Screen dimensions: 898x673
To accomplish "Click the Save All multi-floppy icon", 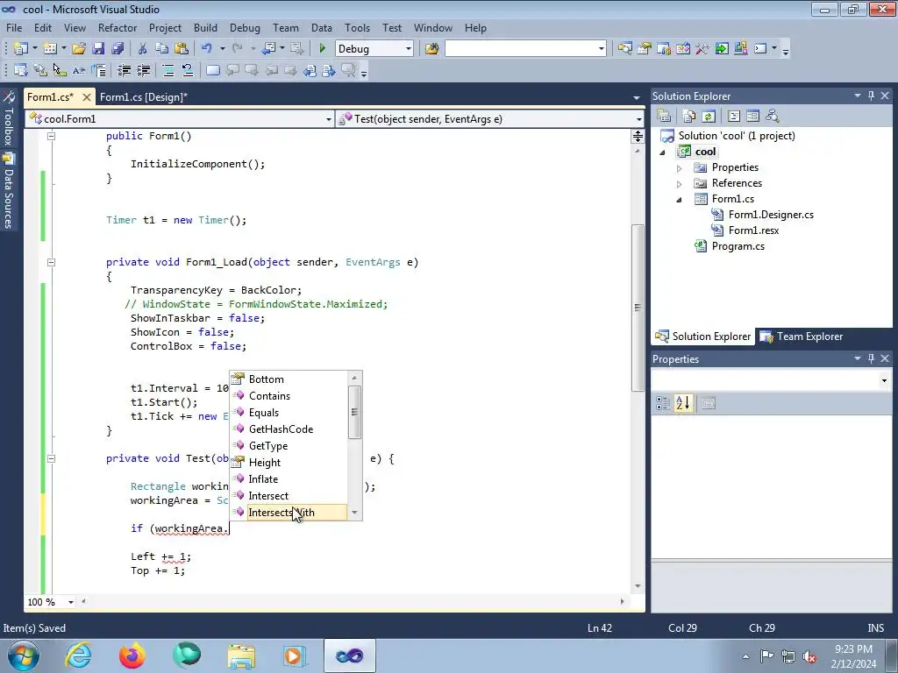I will (x=118, y=49).
